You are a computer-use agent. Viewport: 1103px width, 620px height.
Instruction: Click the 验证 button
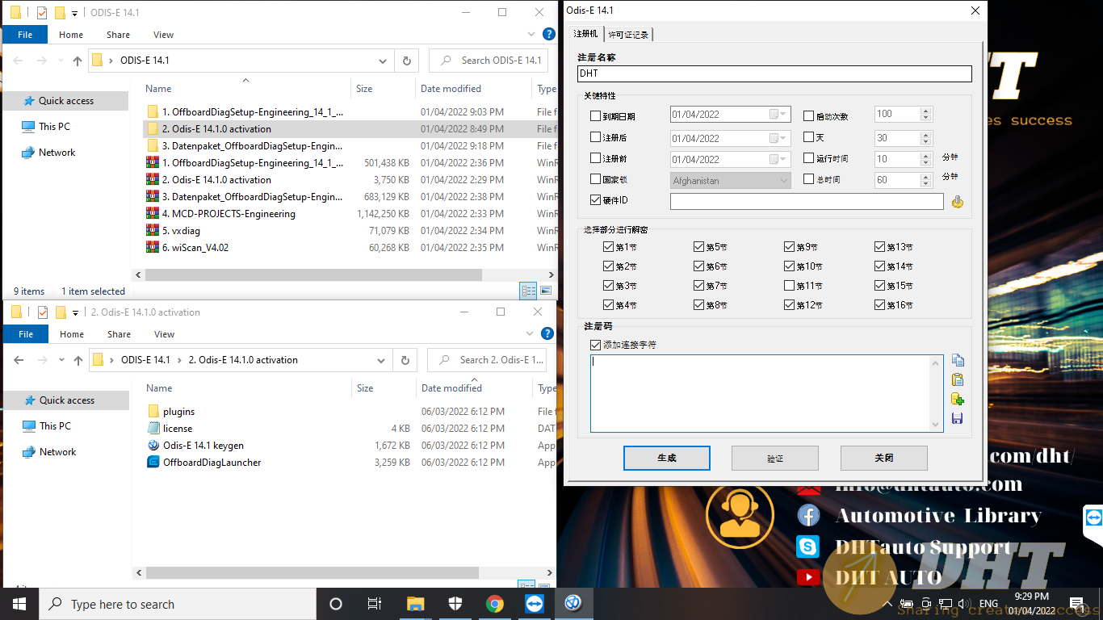(774, 458)
